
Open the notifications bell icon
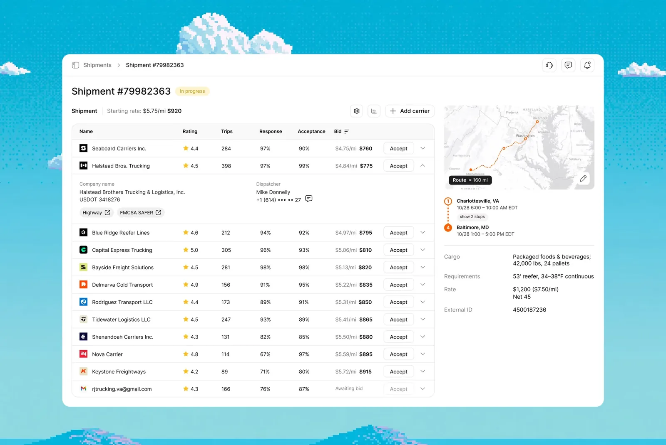point(587,65)
